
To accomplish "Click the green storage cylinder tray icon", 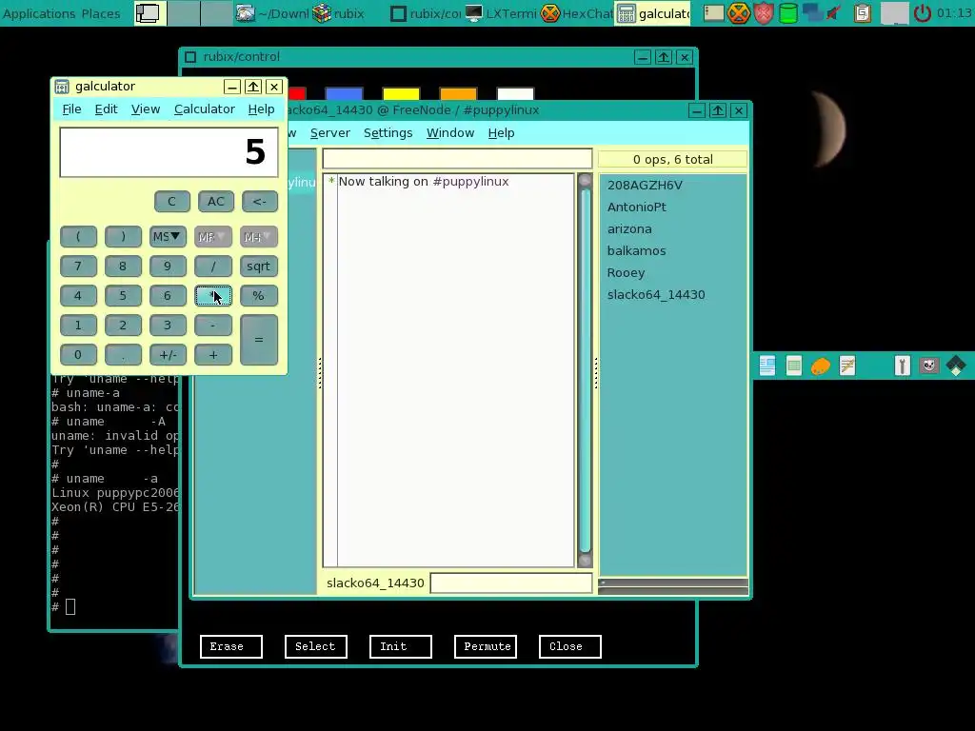I will [x=787, y=13].
